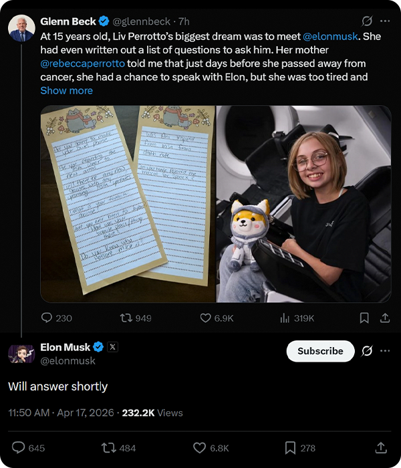Open Elon Musk's profile avatar

point(21,353)
